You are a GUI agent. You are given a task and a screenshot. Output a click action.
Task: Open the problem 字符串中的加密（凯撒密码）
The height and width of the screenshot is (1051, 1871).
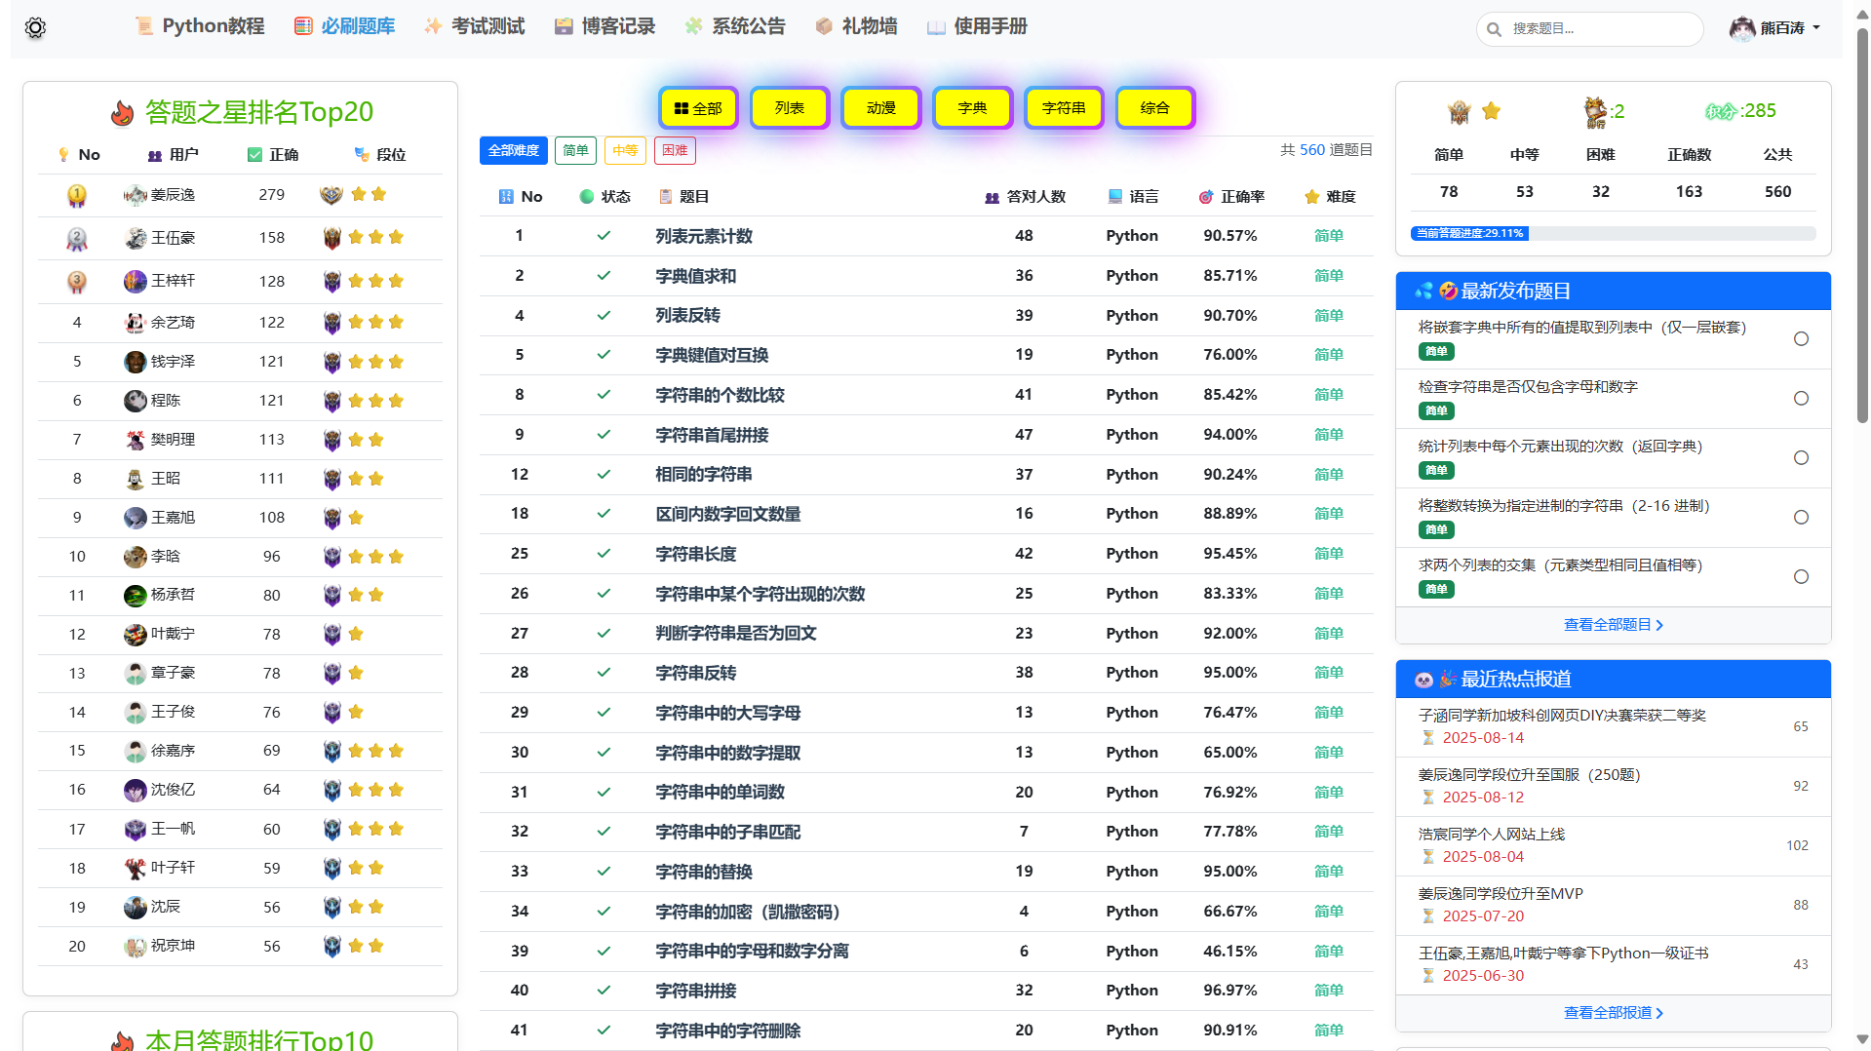pyautogui.click(x=747, y=912)
